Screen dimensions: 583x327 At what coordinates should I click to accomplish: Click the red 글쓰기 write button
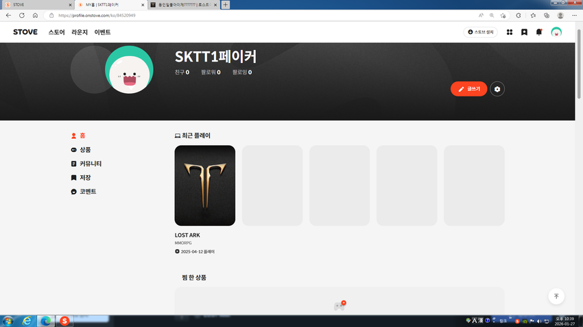point(468,89)
